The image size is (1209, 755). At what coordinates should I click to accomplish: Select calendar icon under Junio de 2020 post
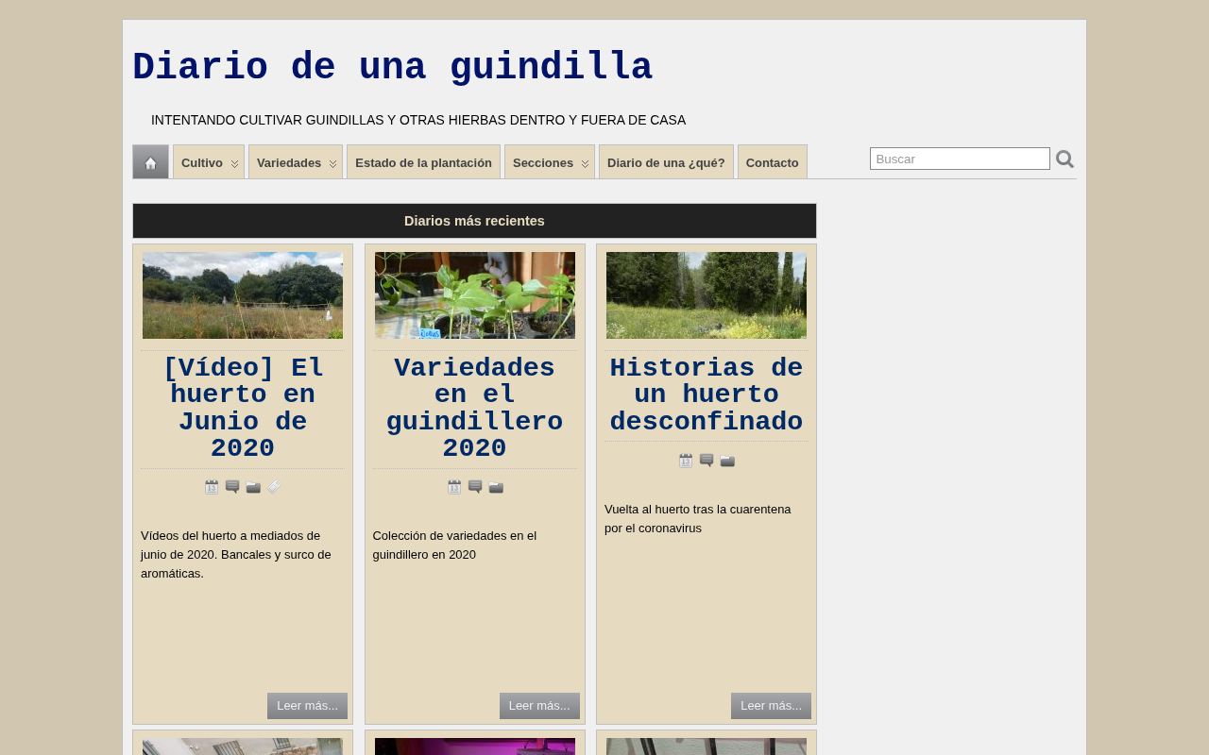pos(212,487)
